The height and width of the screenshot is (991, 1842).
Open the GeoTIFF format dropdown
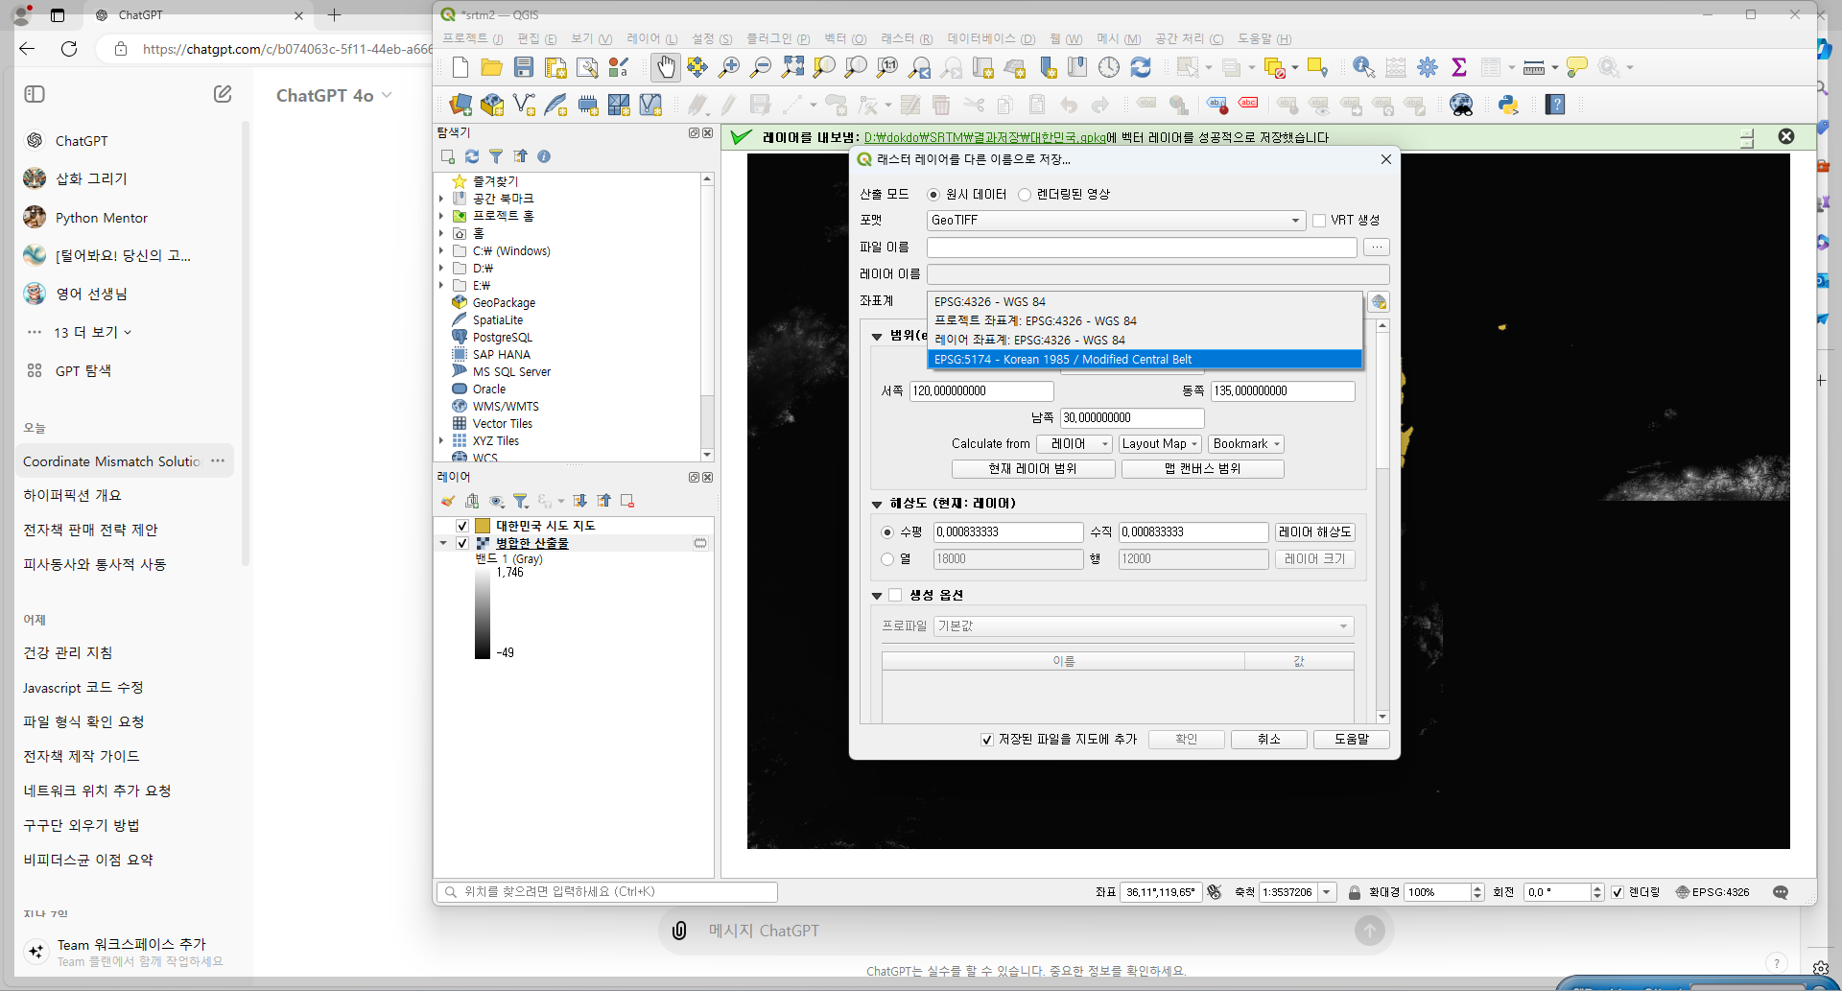[x=1116, y=221]
